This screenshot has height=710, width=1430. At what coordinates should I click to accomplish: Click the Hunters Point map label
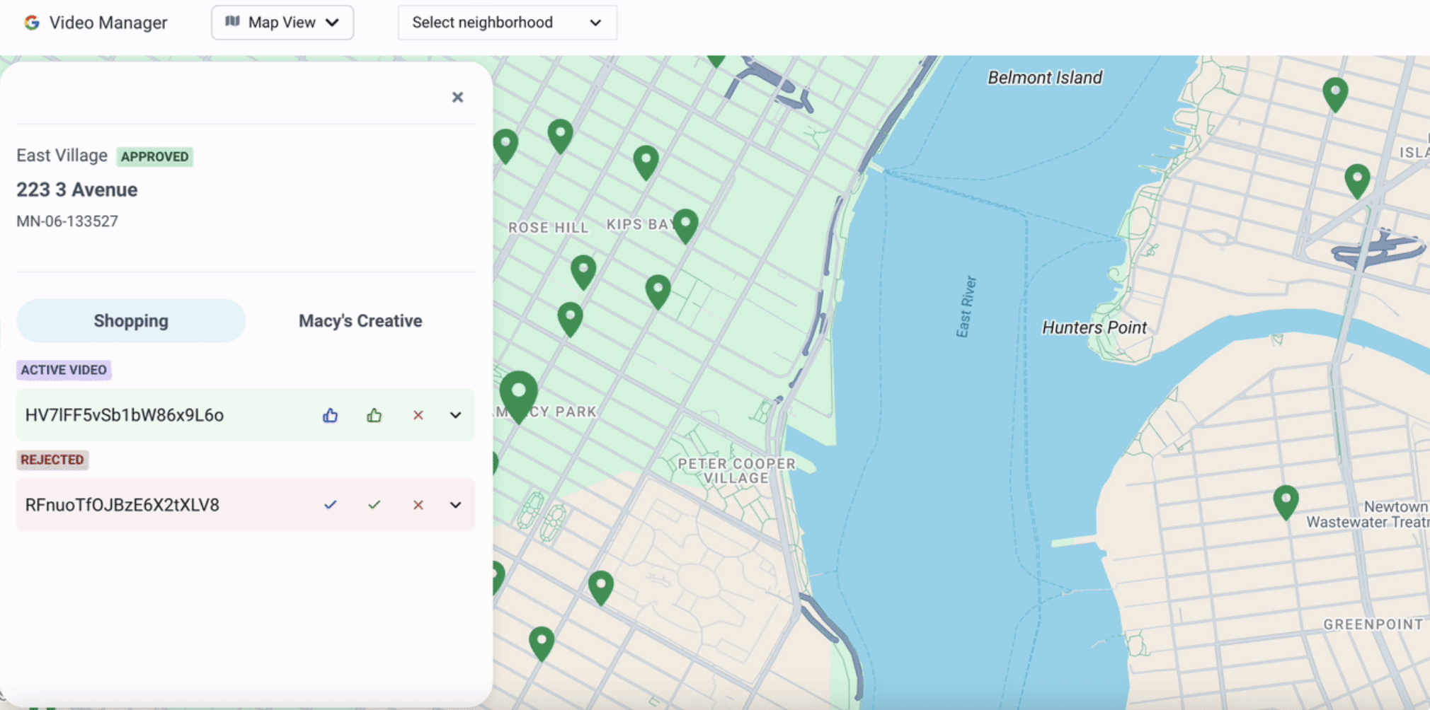pos(1094,327)
